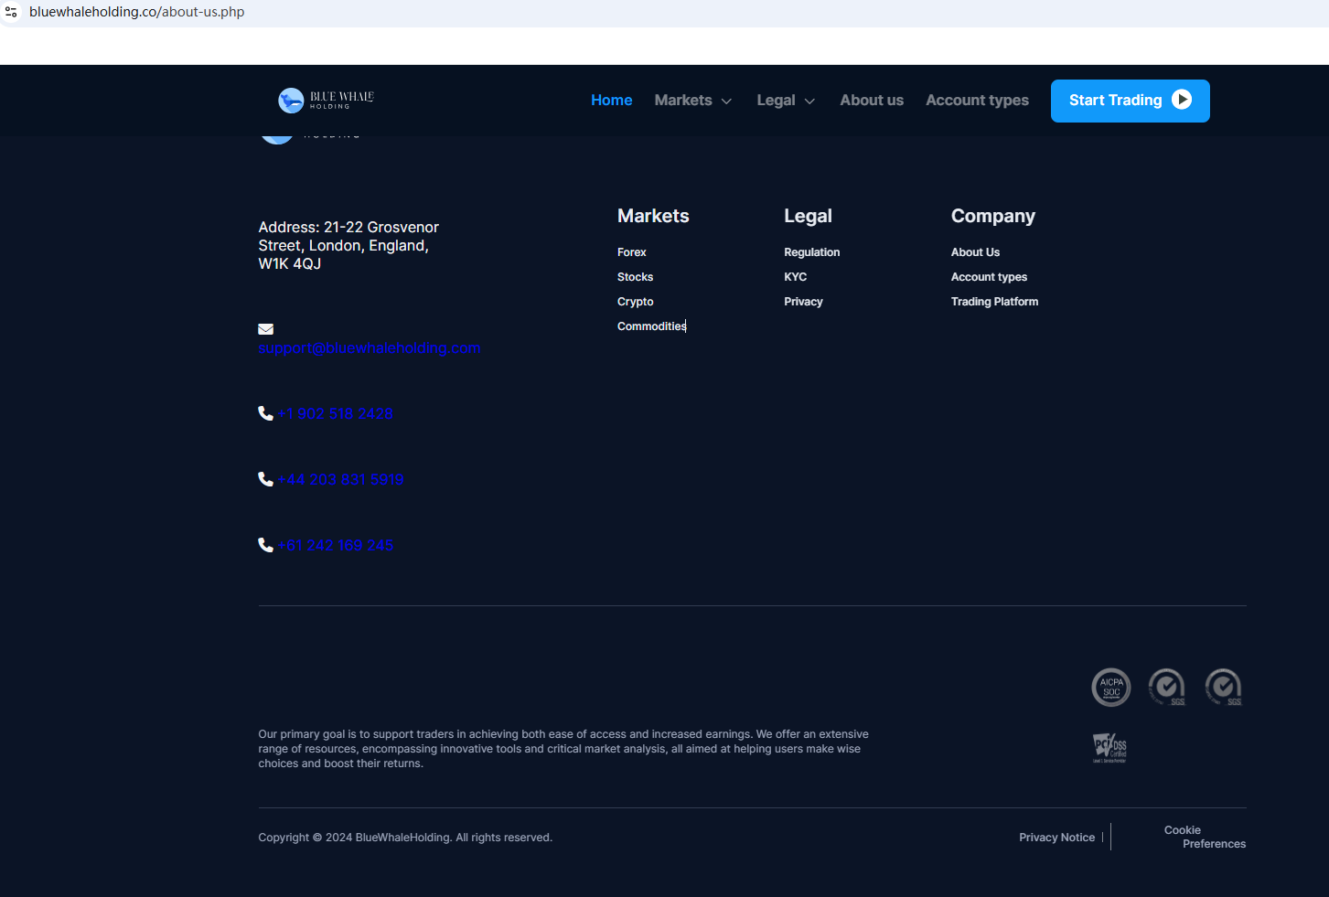Open the Regulation link under Legal
Viewport: 1329px width, 897px height.
point(811,252)
